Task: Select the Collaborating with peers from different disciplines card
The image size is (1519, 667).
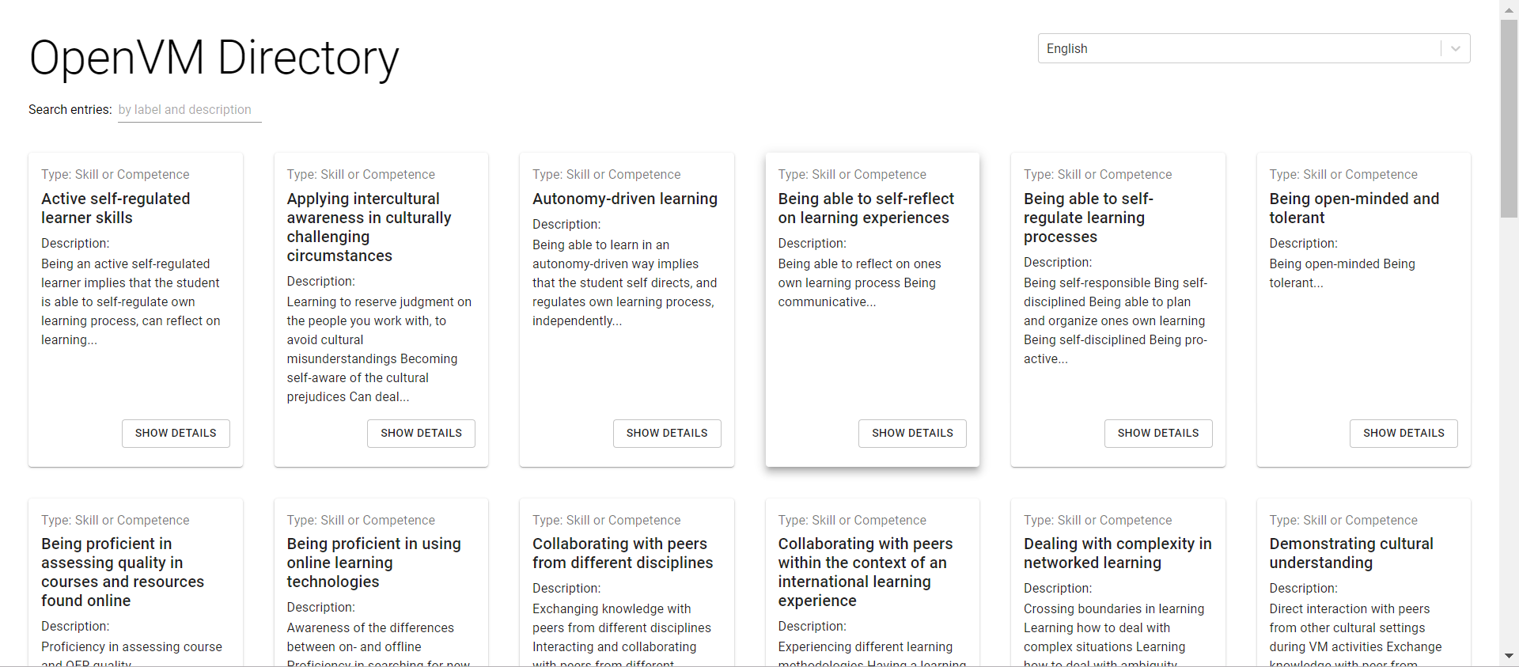Action: (x=627, y=582)
